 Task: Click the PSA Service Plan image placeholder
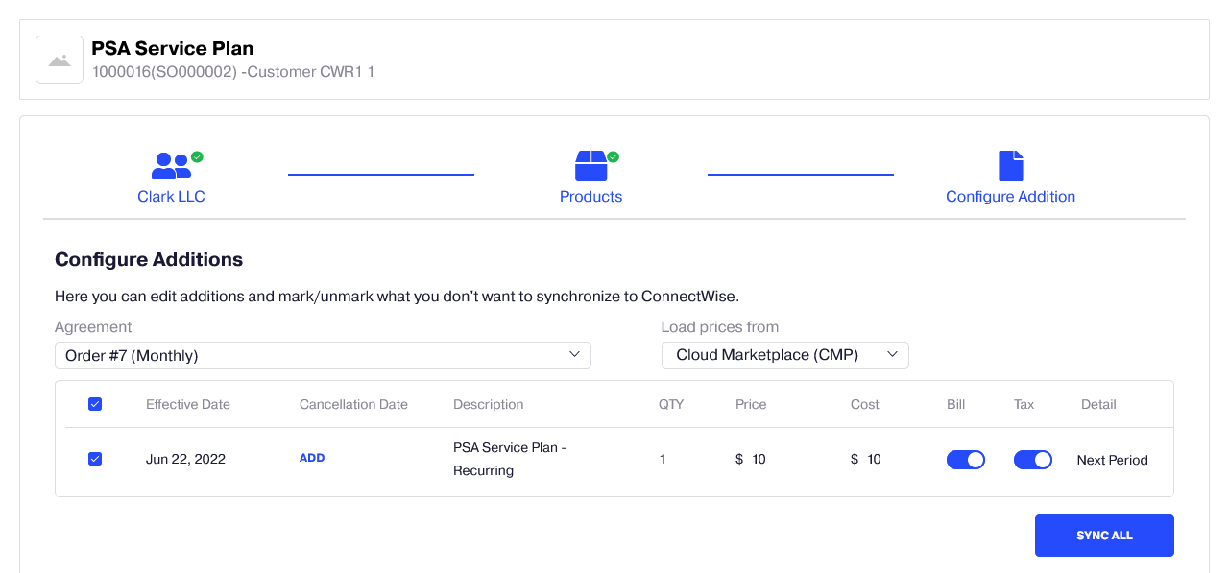(60, 60)
